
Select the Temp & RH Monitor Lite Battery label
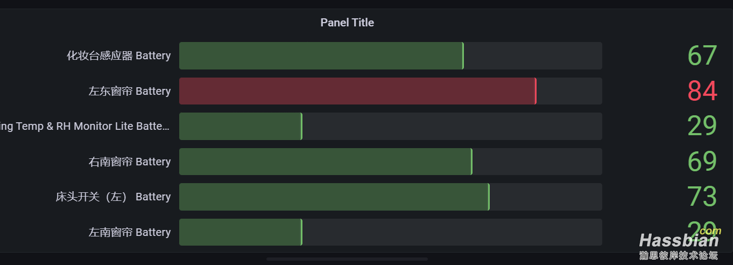click(x=85, y=126)
